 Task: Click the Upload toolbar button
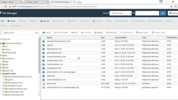tap(45, 21)
